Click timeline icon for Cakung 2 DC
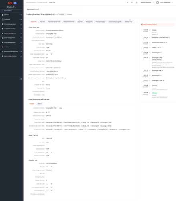176x201 pixels. pyautogui.click(x=150, y=48)
